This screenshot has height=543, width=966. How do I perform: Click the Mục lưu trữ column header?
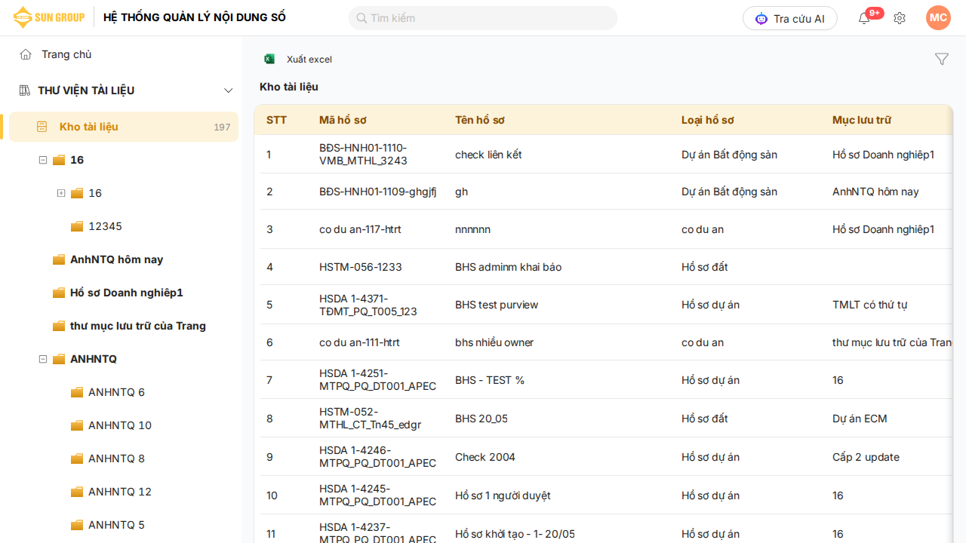click(x=862, y=120)
